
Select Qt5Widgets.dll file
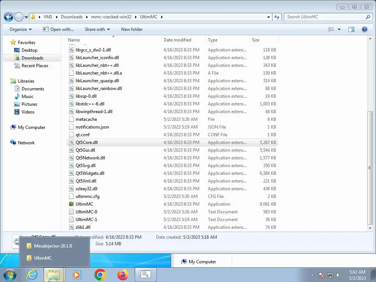(172, 173)
